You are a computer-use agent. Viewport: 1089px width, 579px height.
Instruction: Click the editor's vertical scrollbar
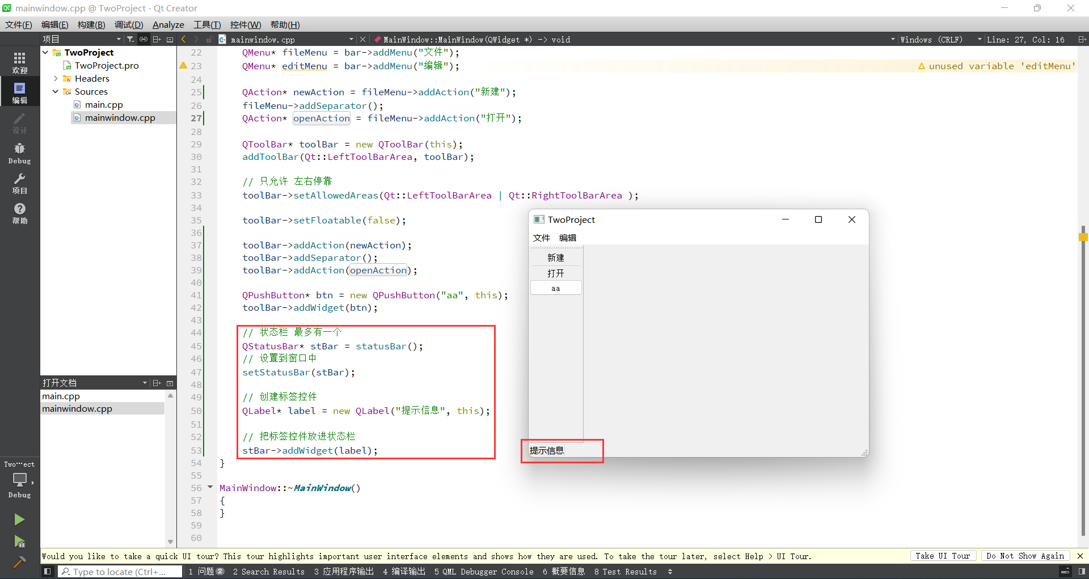(1082, 340)
